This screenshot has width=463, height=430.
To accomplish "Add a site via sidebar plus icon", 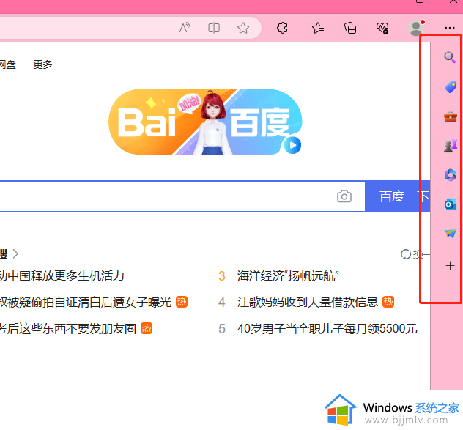I will tap(450, 266).
